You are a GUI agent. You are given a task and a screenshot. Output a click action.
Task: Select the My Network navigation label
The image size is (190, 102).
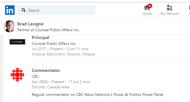click(170, 14)
